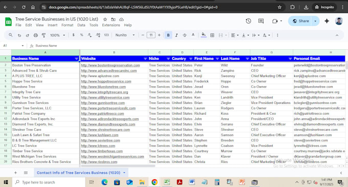
Task: Click the font size field
Action: coord(151,35)
